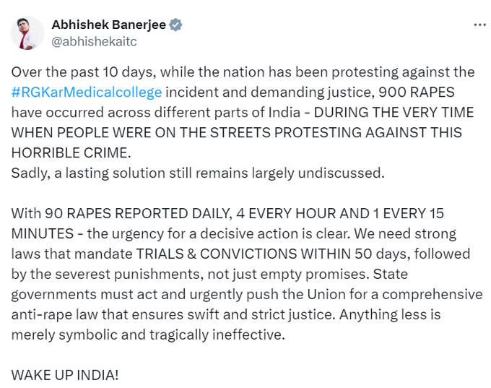
Task: Click the 'anti-rape law' text line
Action: pyautogui.click(x=226, y=314)
